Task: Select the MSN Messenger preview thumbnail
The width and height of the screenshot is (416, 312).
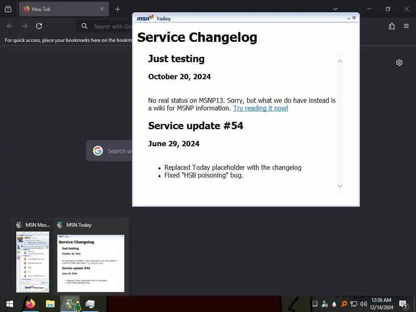Action: pyautogui.click(x=32, y=262)
